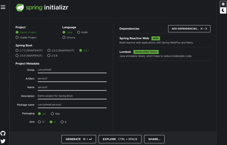The width and height of the screenshot is (227, 145).
Task: Select Gradle Project radio button
Action: [x=17, y=37]
